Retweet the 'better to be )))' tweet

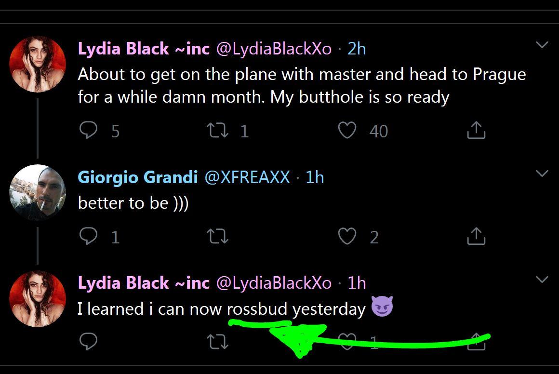(217, 236)
